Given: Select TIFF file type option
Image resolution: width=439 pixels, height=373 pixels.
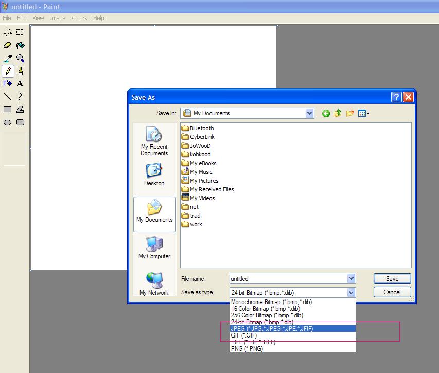Looking at the screenshot, I should click(x=292, y=342).
